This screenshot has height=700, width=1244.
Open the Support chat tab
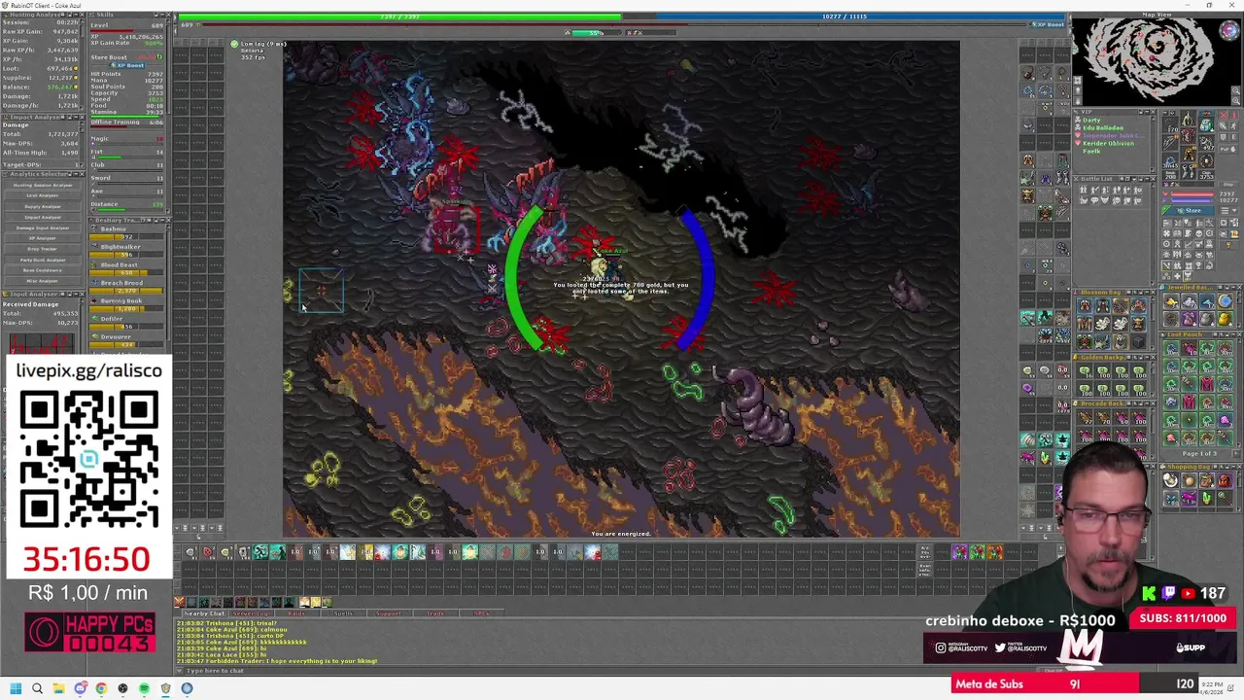[389, 613]
